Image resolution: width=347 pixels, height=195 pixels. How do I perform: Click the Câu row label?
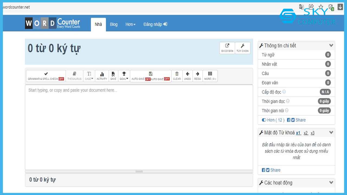coord(265,73)
